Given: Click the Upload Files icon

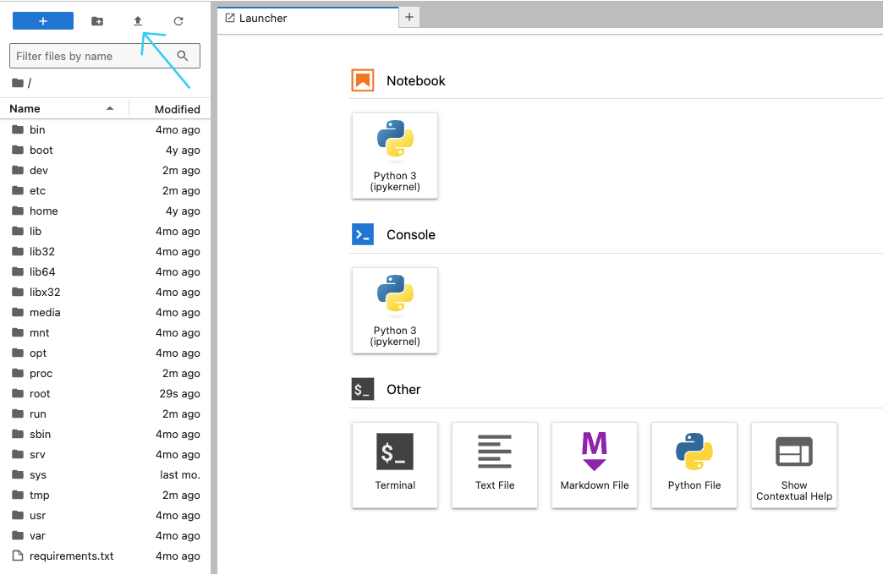Looking at the screenshot, I should point(138,21).
